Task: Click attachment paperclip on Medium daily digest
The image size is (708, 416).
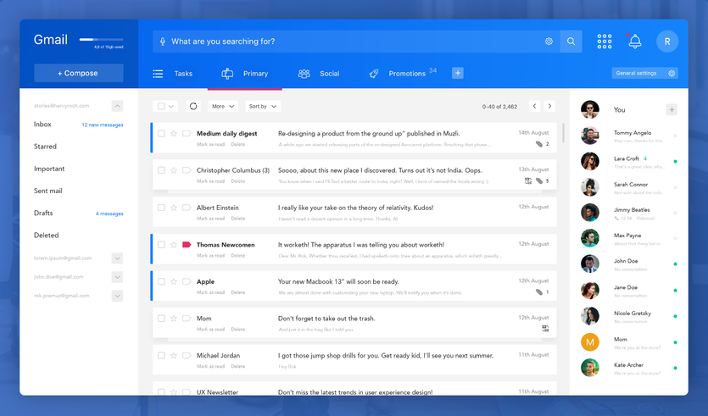Action: click(x=538, y=144)
